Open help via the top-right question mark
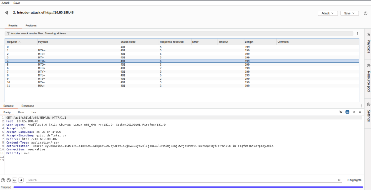This screenshot has height=190, width=371. point(365,13)
